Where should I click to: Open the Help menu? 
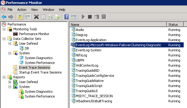62,10
